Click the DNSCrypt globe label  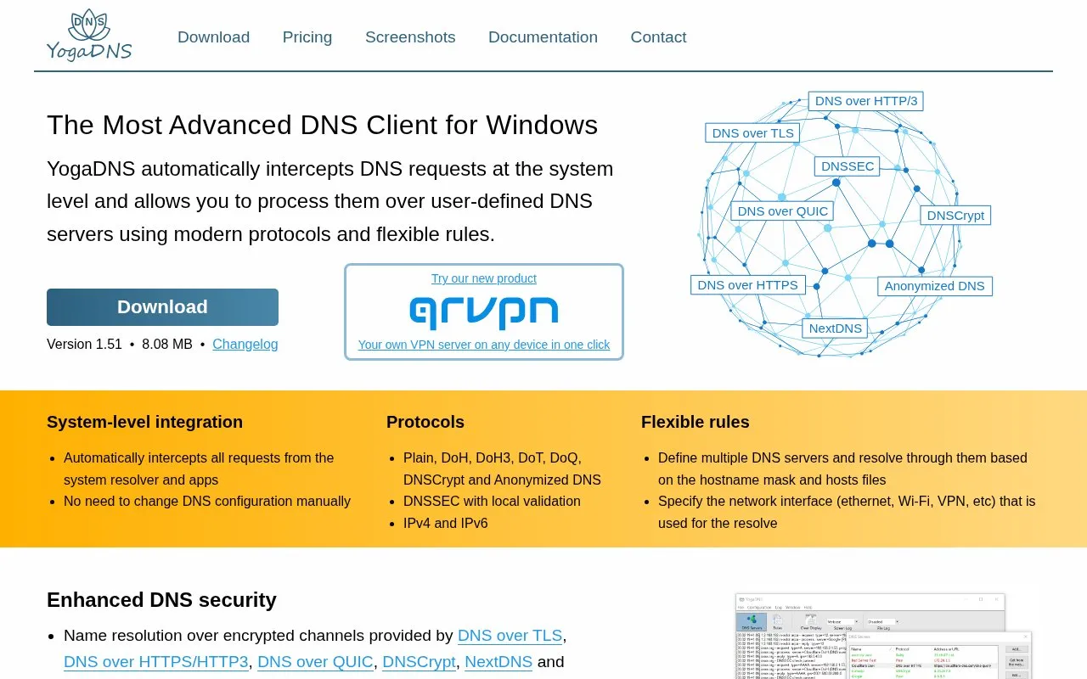pos(955,216)
